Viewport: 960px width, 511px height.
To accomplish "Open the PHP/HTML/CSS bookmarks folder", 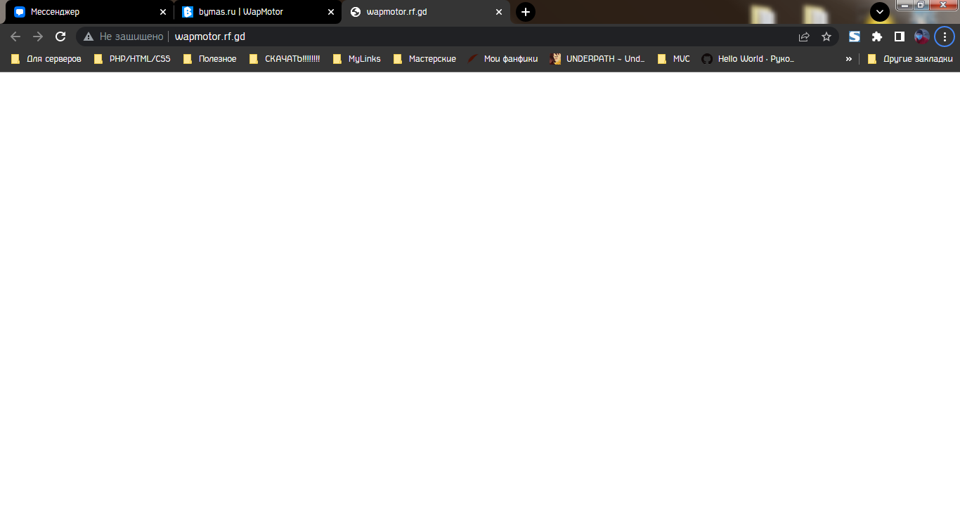I will click(132, 59).
